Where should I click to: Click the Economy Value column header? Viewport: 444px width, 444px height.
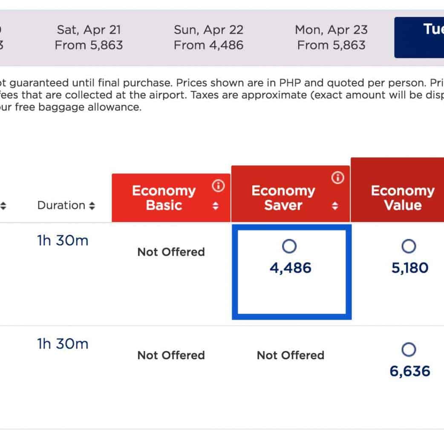402,198
